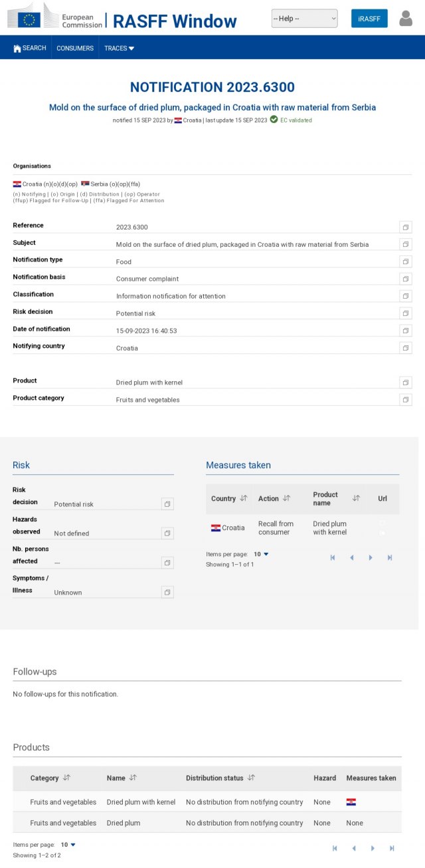Copy the Notification basis field value
The height and width of the screenshot is (868, 425).
[x=406, y=279]
